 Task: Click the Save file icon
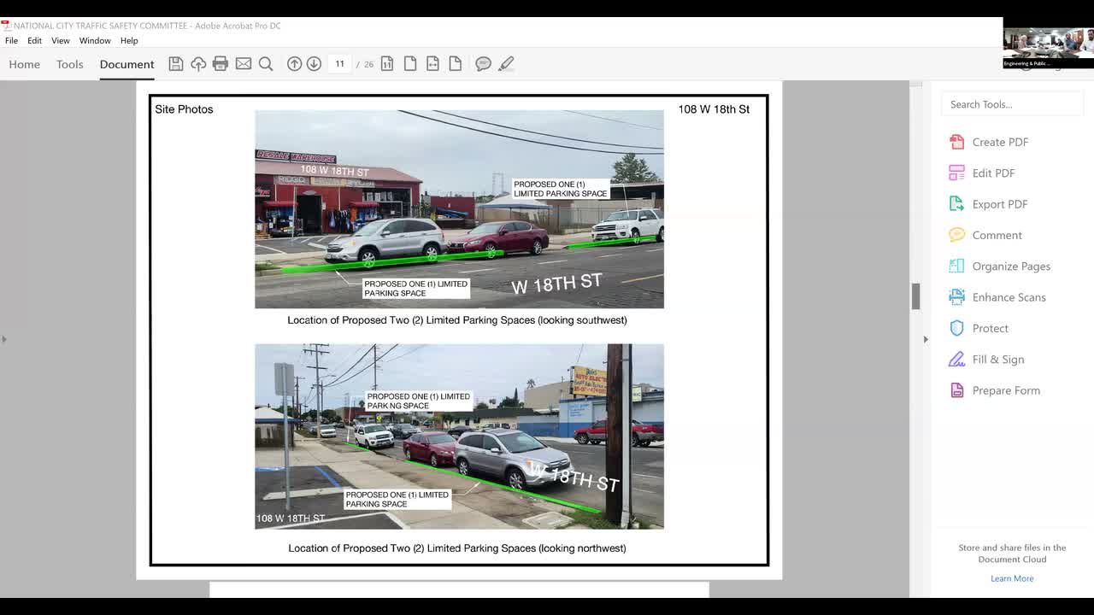point(176,64)
